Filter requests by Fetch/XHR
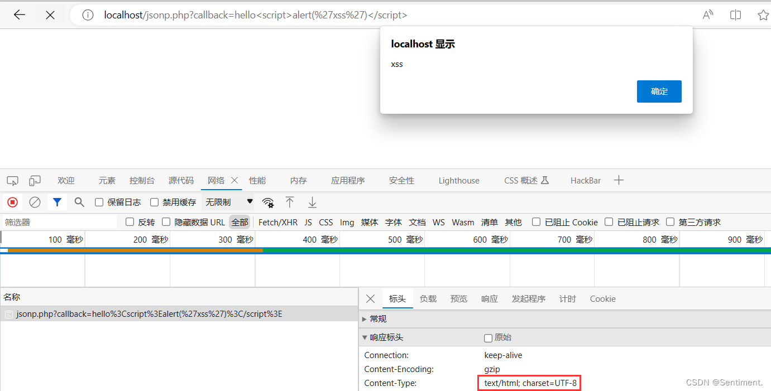 278,222
